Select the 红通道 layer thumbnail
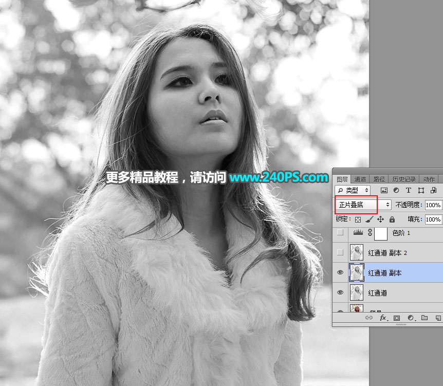This screenshot has height=386, width=443. click(x=357, y=292)
